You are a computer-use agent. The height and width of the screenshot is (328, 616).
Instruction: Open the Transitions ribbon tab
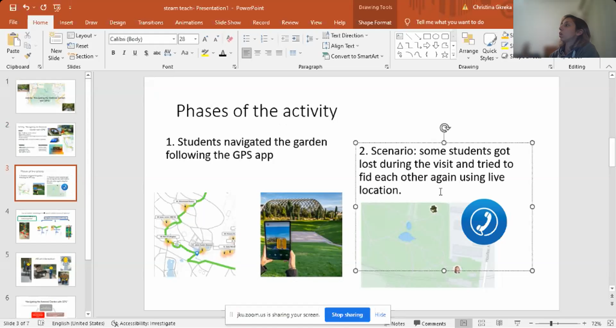[150, 22]
